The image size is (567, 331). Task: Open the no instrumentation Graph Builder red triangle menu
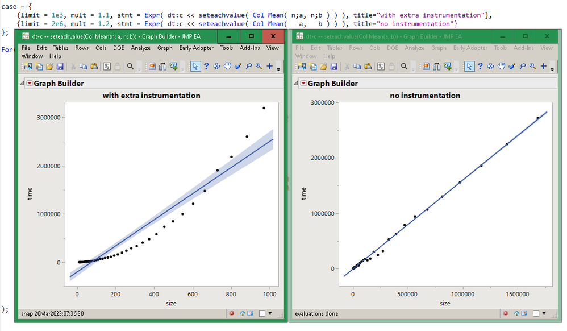(305, 83)
